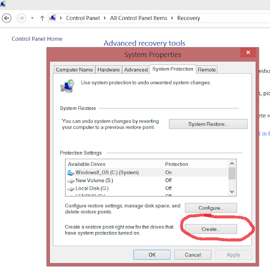
Task: Click Available Drives column header
Action: click(114, 164)
